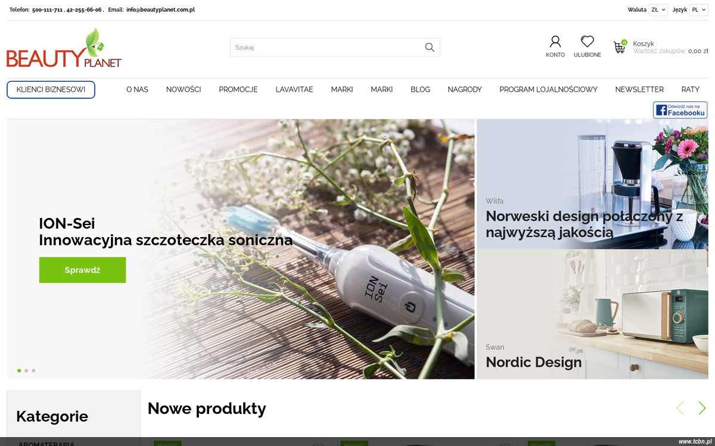Open the PROGRAM LOJALNOŚCIOWY menu item
The width and height of the screenshot is (715, 446).
point(548,89)
